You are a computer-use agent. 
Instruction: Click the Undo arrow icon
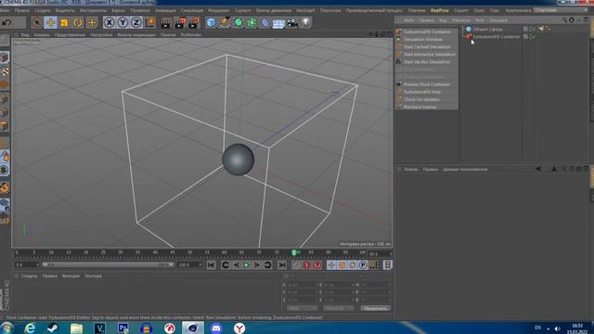click(x=6, y=22)
